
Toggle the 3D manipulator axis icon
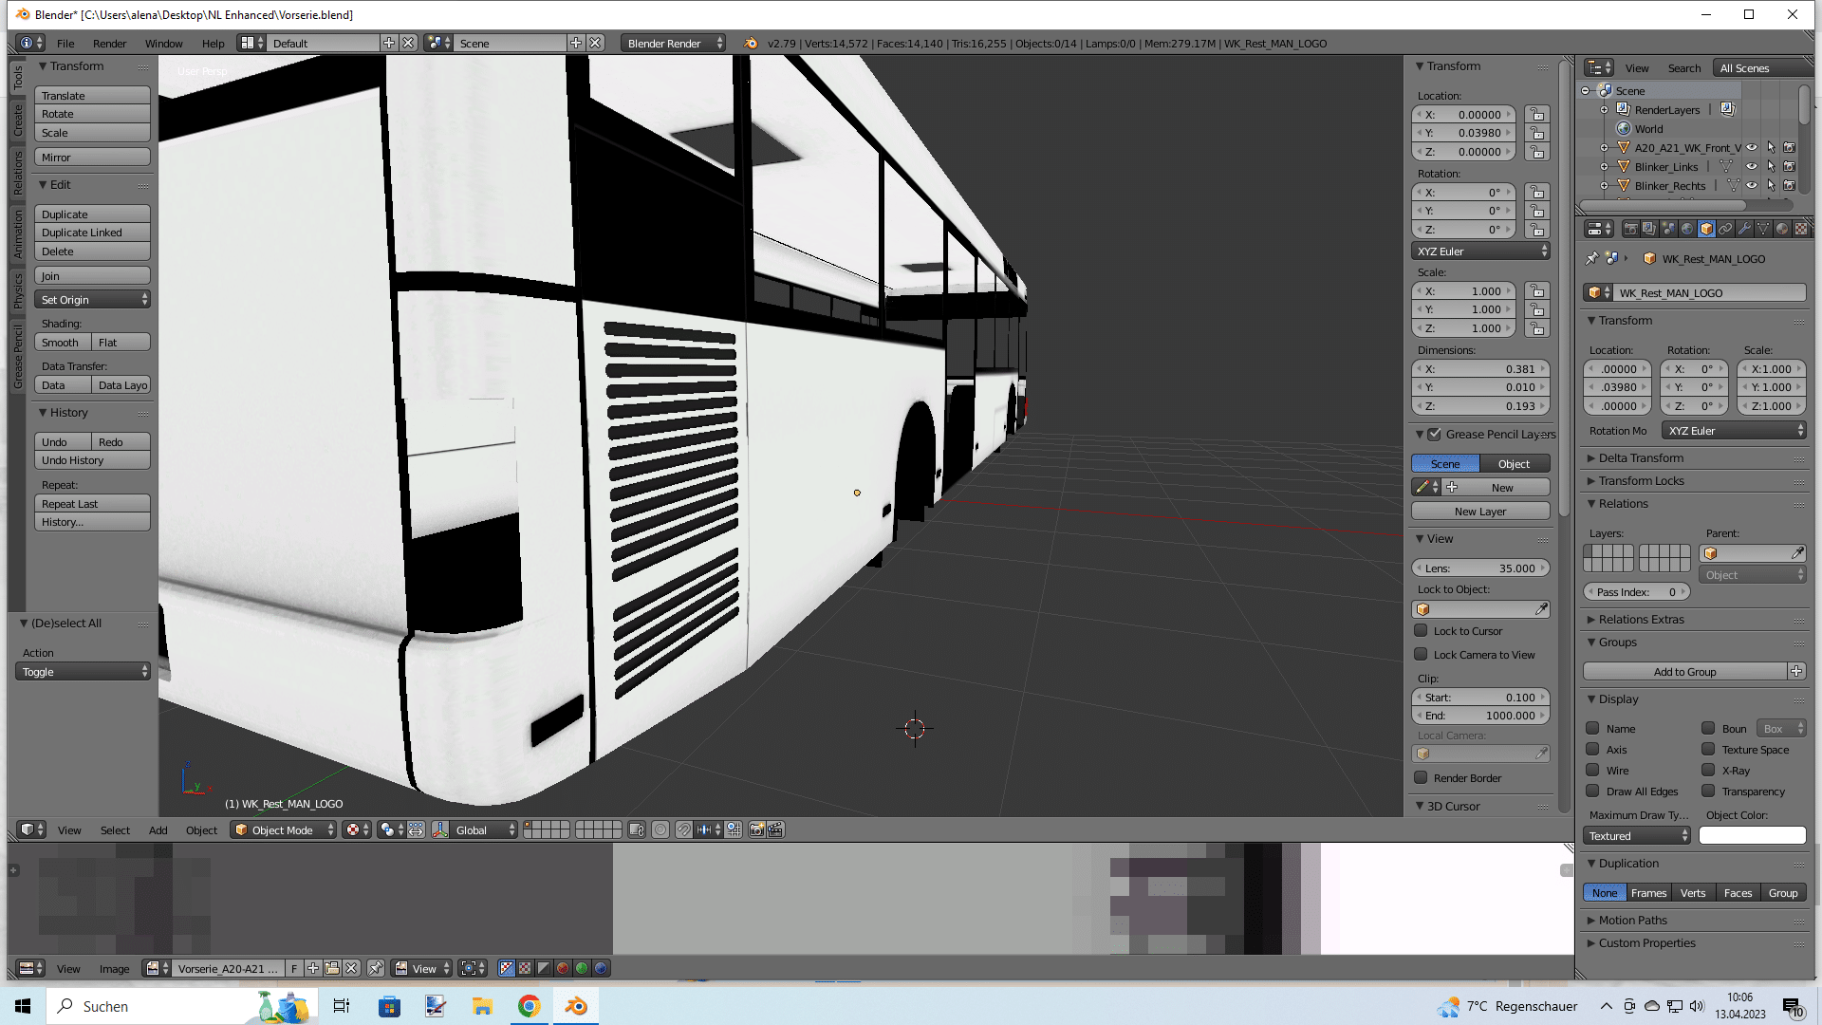point(440,830)
